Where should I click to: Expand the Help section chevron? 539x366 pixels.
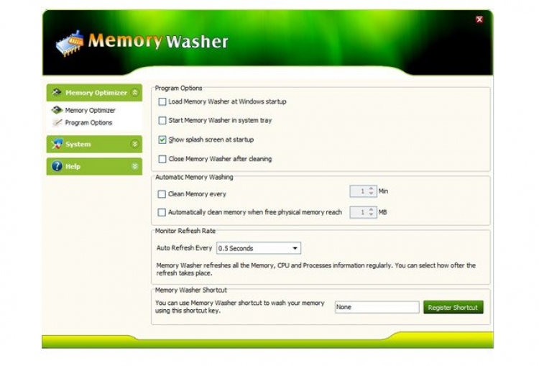tap(135, 166)
